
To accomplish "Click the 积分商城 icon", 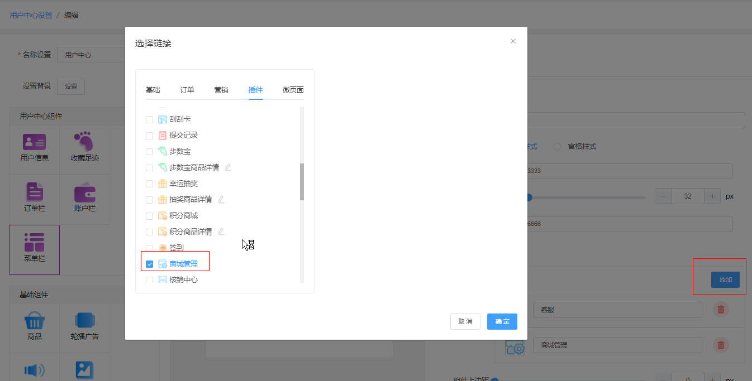I will (x=163, y=216).
